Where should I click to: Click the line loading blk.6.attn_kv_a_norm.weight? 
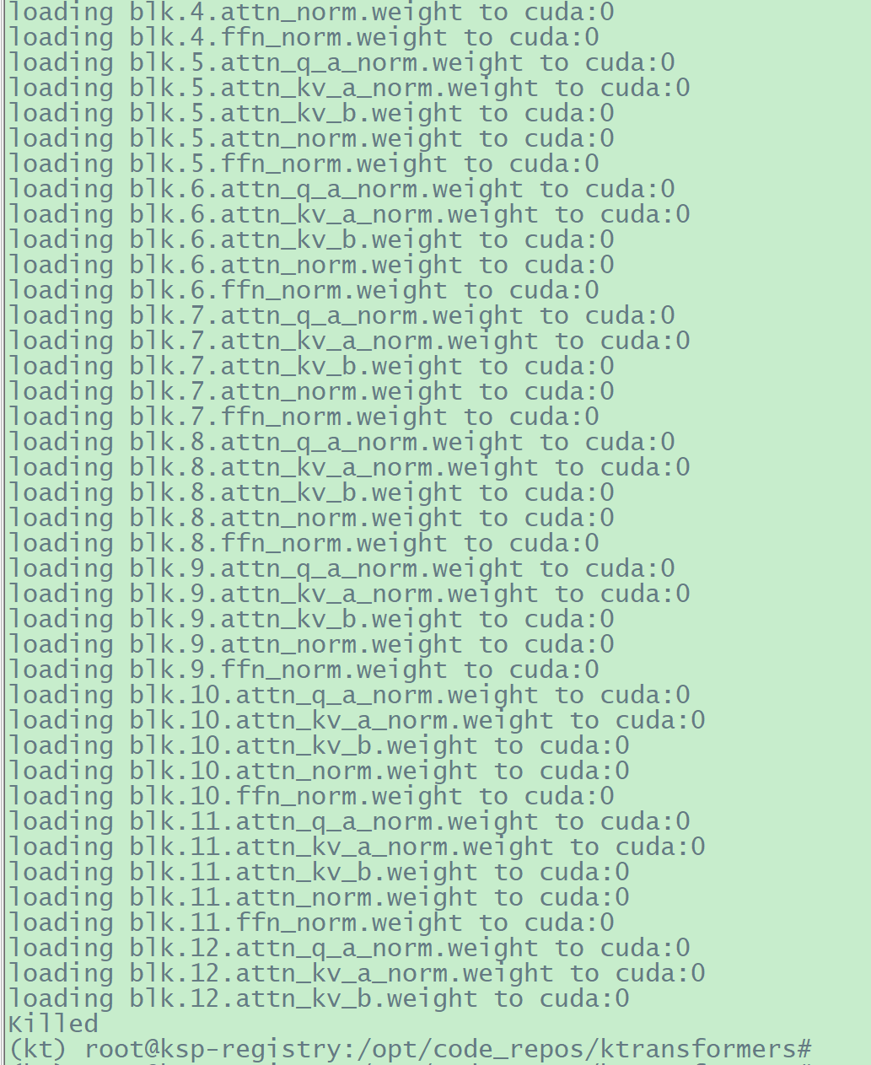coord(349,214)
